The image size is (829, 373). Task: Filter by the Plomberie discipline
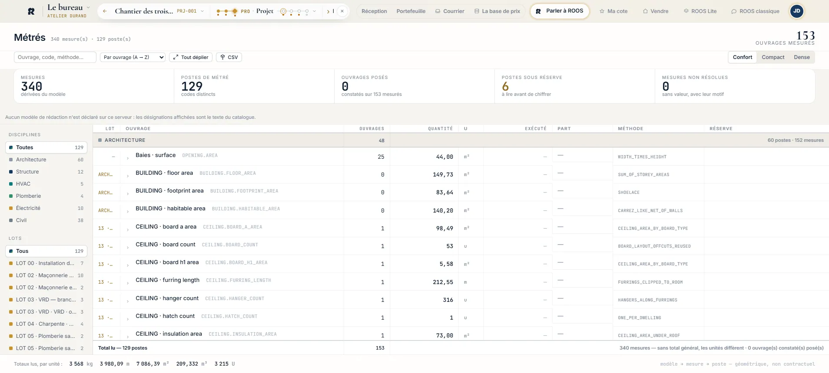tap(46, 196)
